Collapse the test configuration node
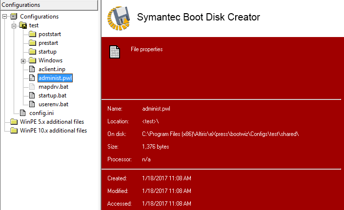The height and width of the screenshot is (210, 344). click(14, 25)
